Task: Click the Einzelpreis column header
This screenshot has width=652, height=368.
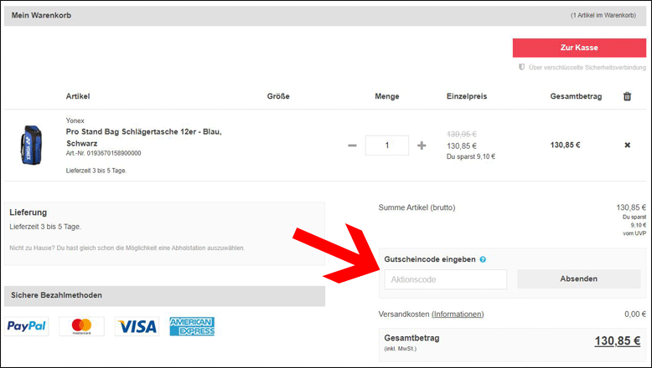Action: [x=467, y=96]
